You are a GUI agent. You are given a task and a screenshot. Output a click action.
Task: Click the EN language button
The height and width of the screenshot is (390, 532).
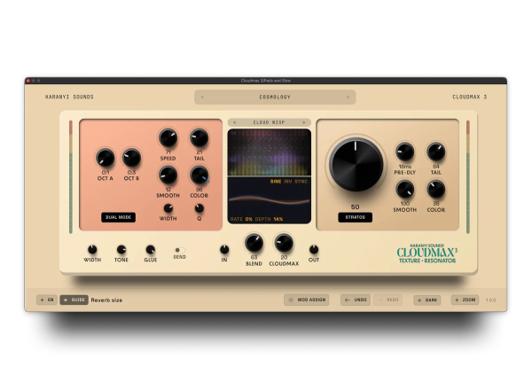[47, 300]
